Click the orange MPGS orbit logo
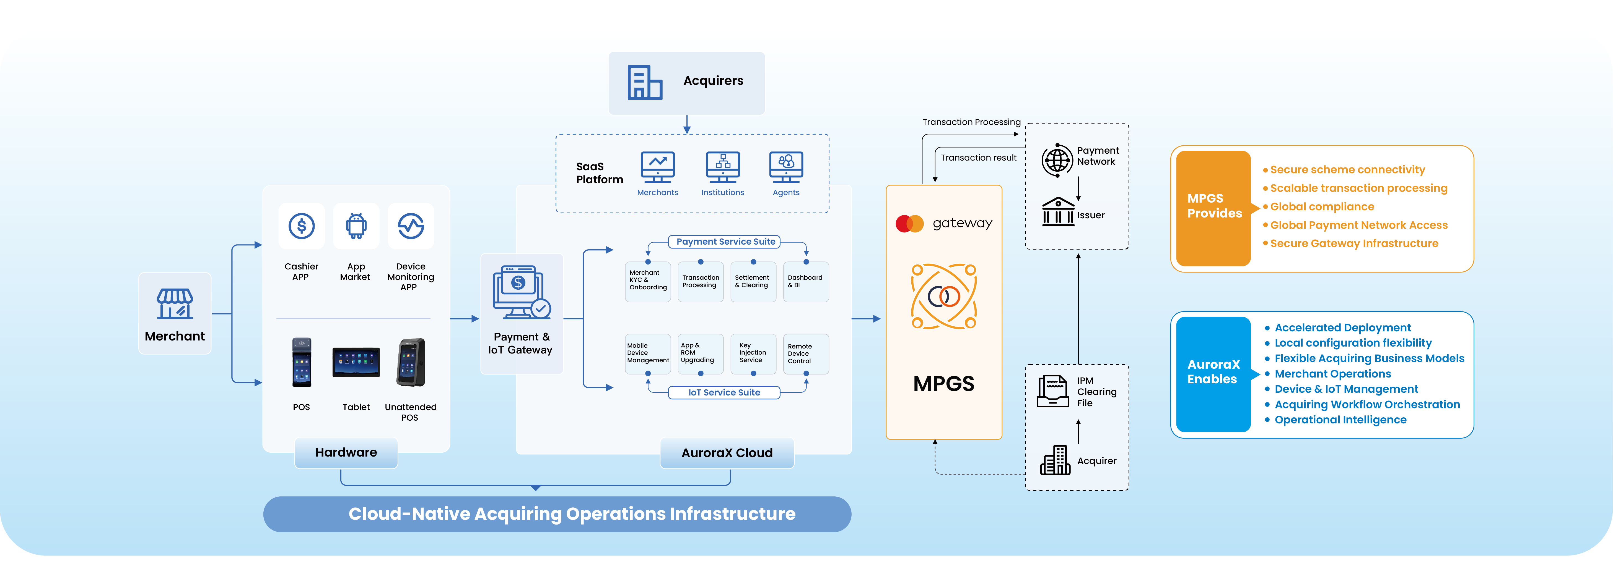The image size is (1613, 587). coord(944,297)
